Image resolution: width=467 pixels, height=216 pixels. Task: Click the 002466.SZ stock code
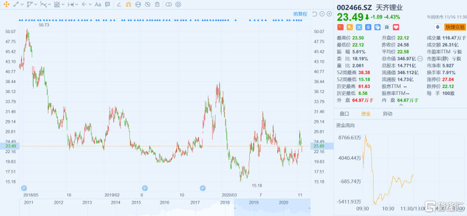pyautogui.click(x=354, y=7)
